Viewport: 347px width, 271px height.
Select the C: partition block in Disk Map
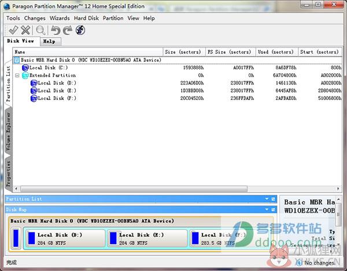coord(16,238)
